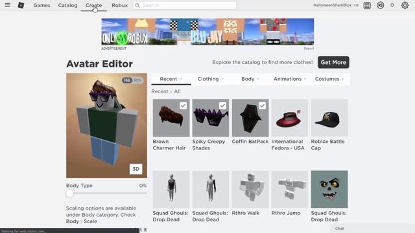This screenshot has height=233, width=415.
Task: Click the Spiky Creepy Shades name link
Action: click(x=209, y=145)
